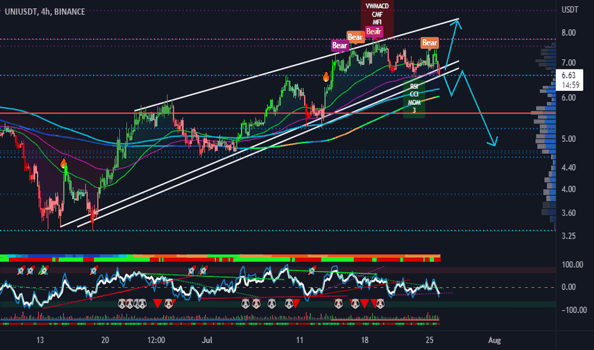The image size is (594, 350).
Task: Click the multicolor trend ribbon above the oscillator
Action: [x=220, y=258]
